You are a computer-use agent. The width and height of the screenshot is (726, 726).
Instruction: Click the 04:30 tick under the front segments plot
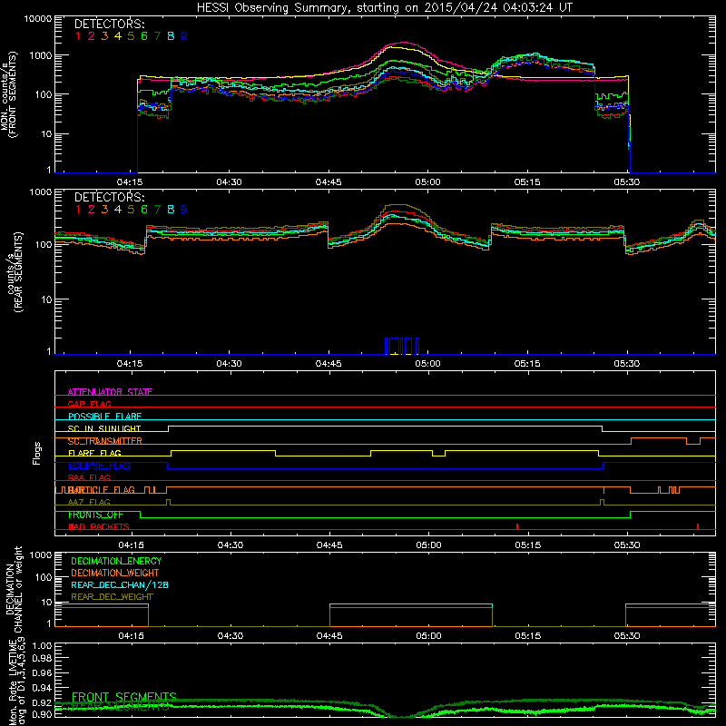[x=230, y=182]
